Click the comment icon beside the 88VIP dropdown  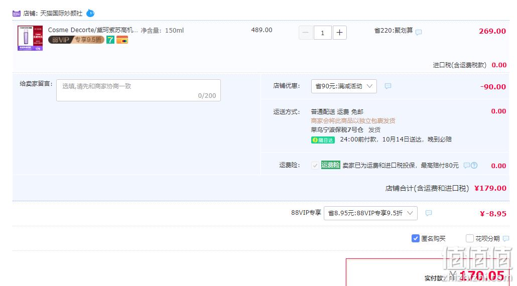[x=429, y=213]
